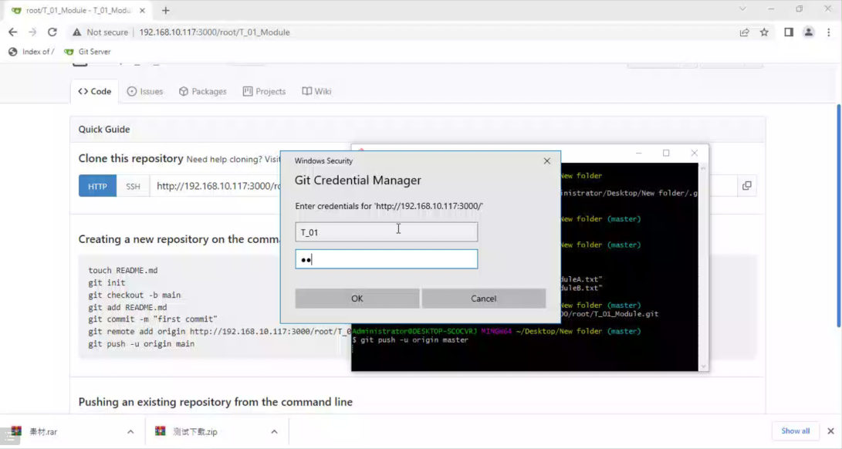
Task: Click 'touch README.md' command text
Action: 123,270
